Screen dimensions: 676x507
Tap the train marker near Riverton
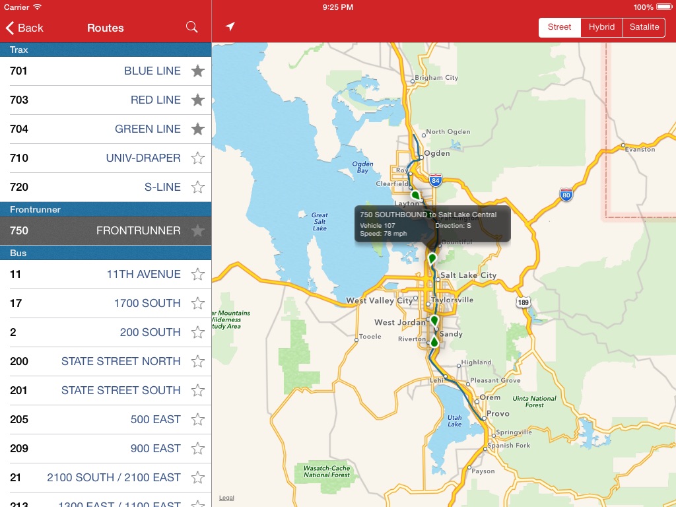pos(434,343)
